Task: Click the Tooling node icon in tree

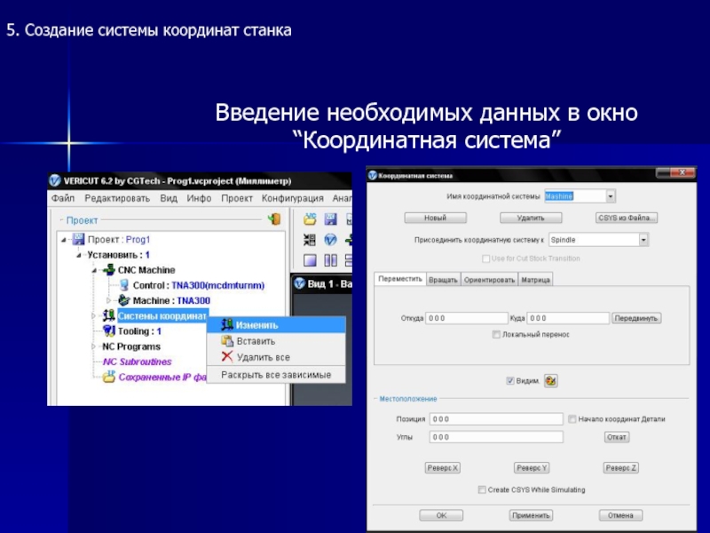Action: pyautogui.click(x=109, y=331)
